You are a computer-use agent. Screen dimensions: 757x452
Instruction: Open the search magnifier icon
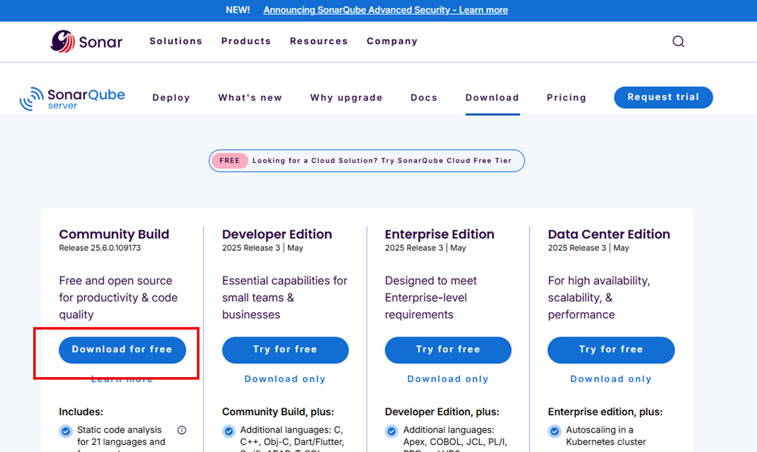pos(678,41)
